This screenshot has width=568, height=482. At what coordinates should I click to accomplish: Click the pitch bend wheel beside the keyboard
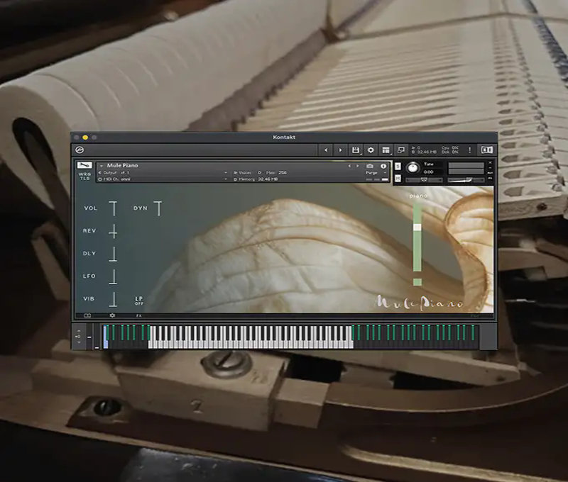[89, 337]
